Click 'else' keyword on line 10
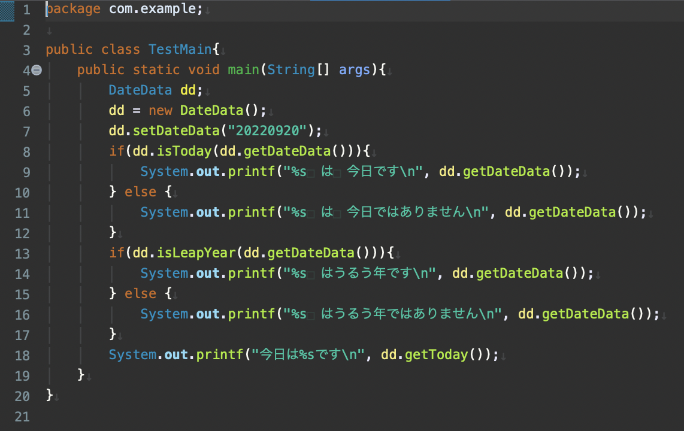 coord(141,192)
